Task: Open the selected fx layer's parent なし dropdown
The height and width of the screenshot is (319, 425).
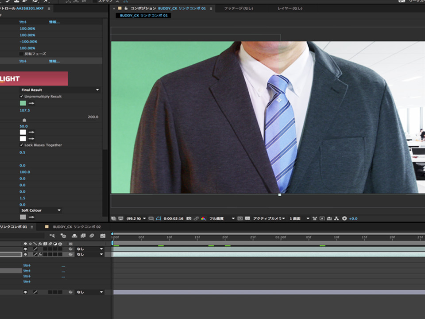Action: point(90,254)
